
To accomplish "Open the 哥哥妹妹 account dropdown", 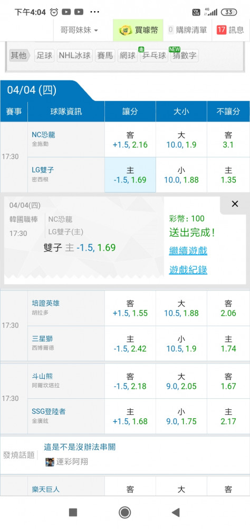I will [79, 30].
